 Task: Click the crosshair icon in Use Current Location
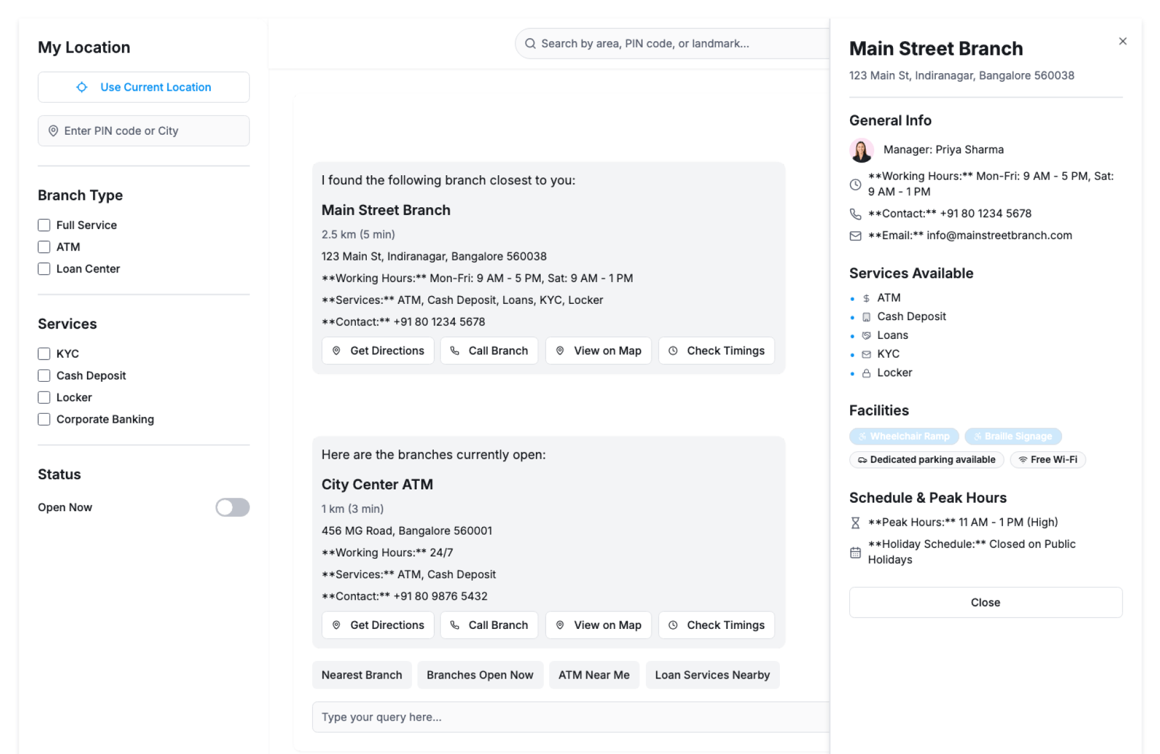pyautogui.click(x=82, y=87)
